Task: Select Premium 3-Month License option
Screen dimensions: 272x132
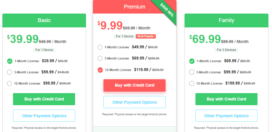Action: [100, 59]
